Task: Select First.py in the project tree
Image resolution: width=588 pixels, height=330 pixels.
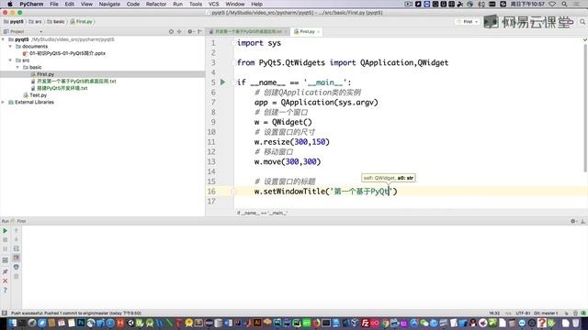Action: click(x=45, y=74)
